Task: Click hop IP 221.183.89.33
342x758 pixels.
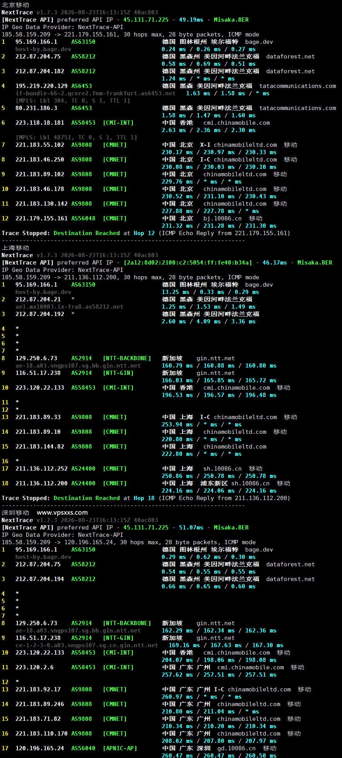Action: point(38,417)
